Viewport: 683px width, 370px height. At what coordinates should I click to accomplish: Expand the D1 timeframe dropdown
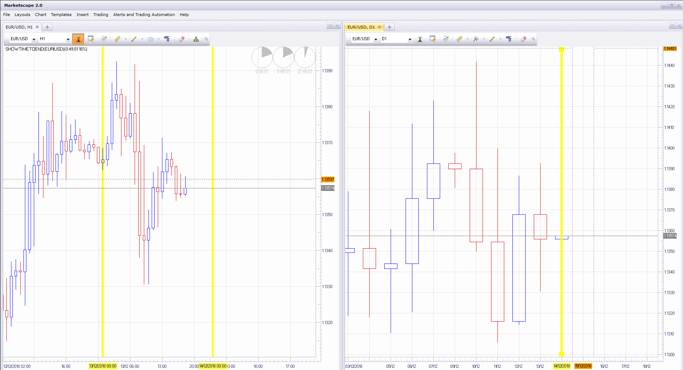[410, 39]
